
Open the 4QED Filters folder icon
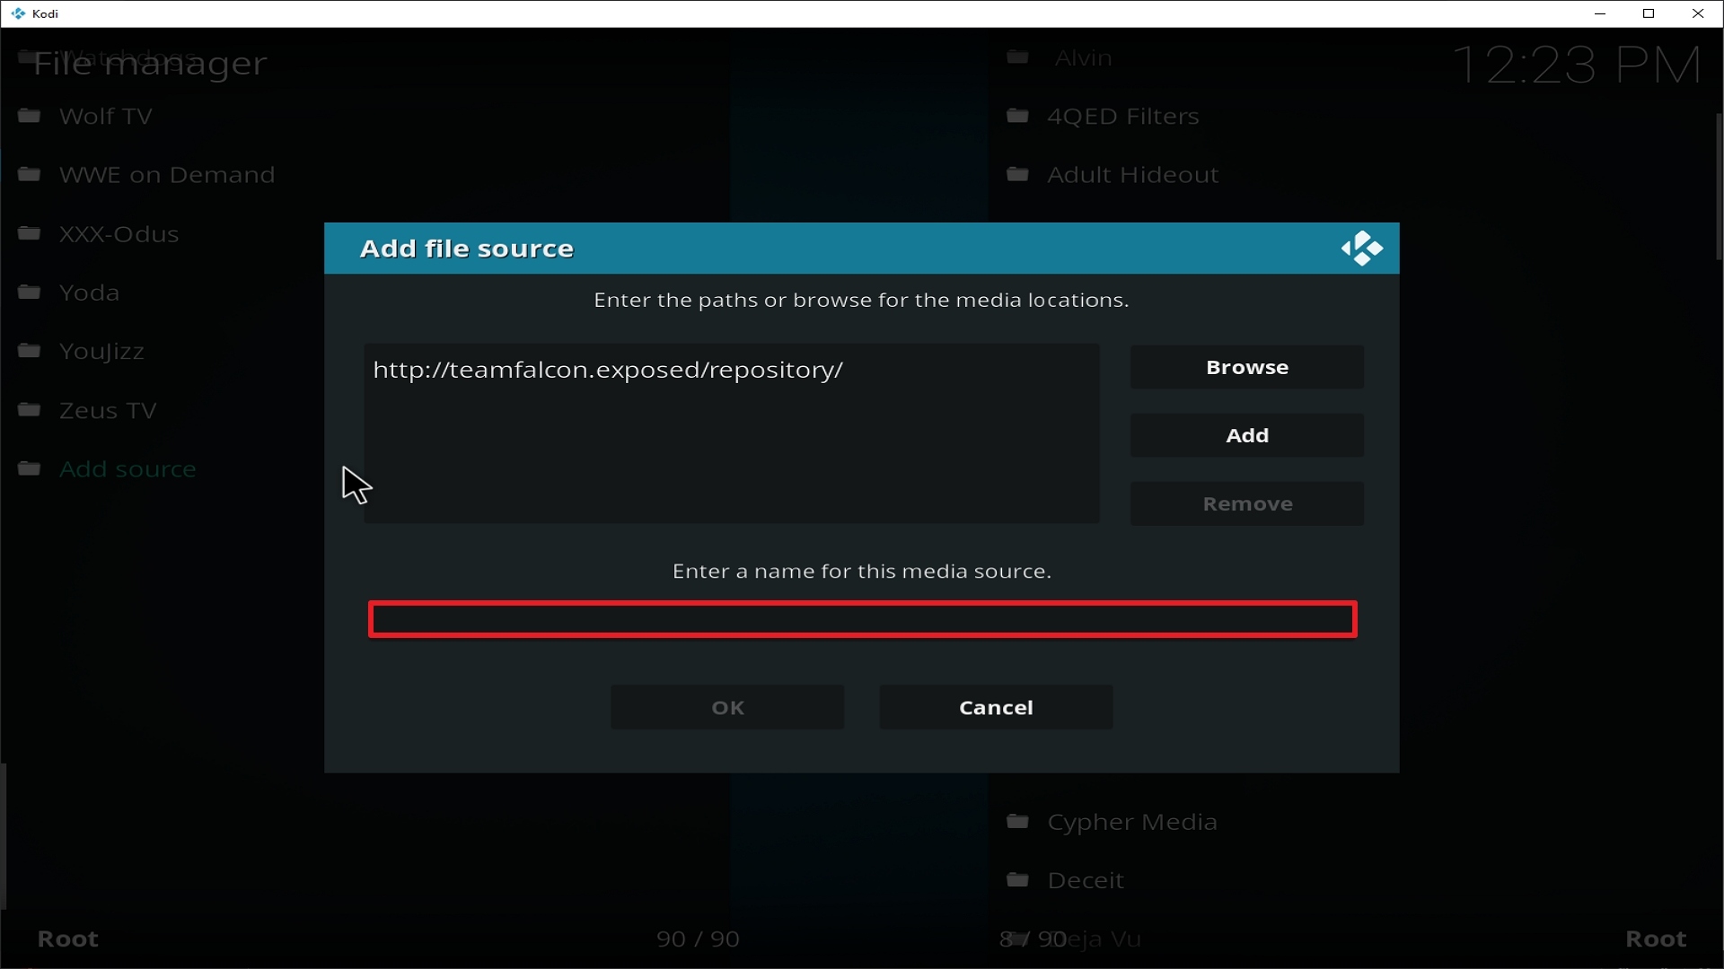(x=1017, y=116)
